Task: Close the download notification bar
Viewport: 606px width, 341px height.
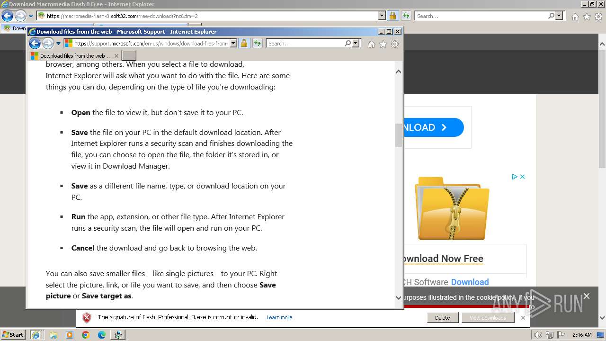Action: point(523,318)
